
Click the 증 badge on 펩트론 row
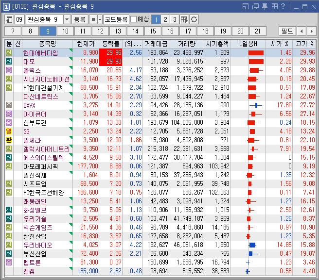coord(9,262)
